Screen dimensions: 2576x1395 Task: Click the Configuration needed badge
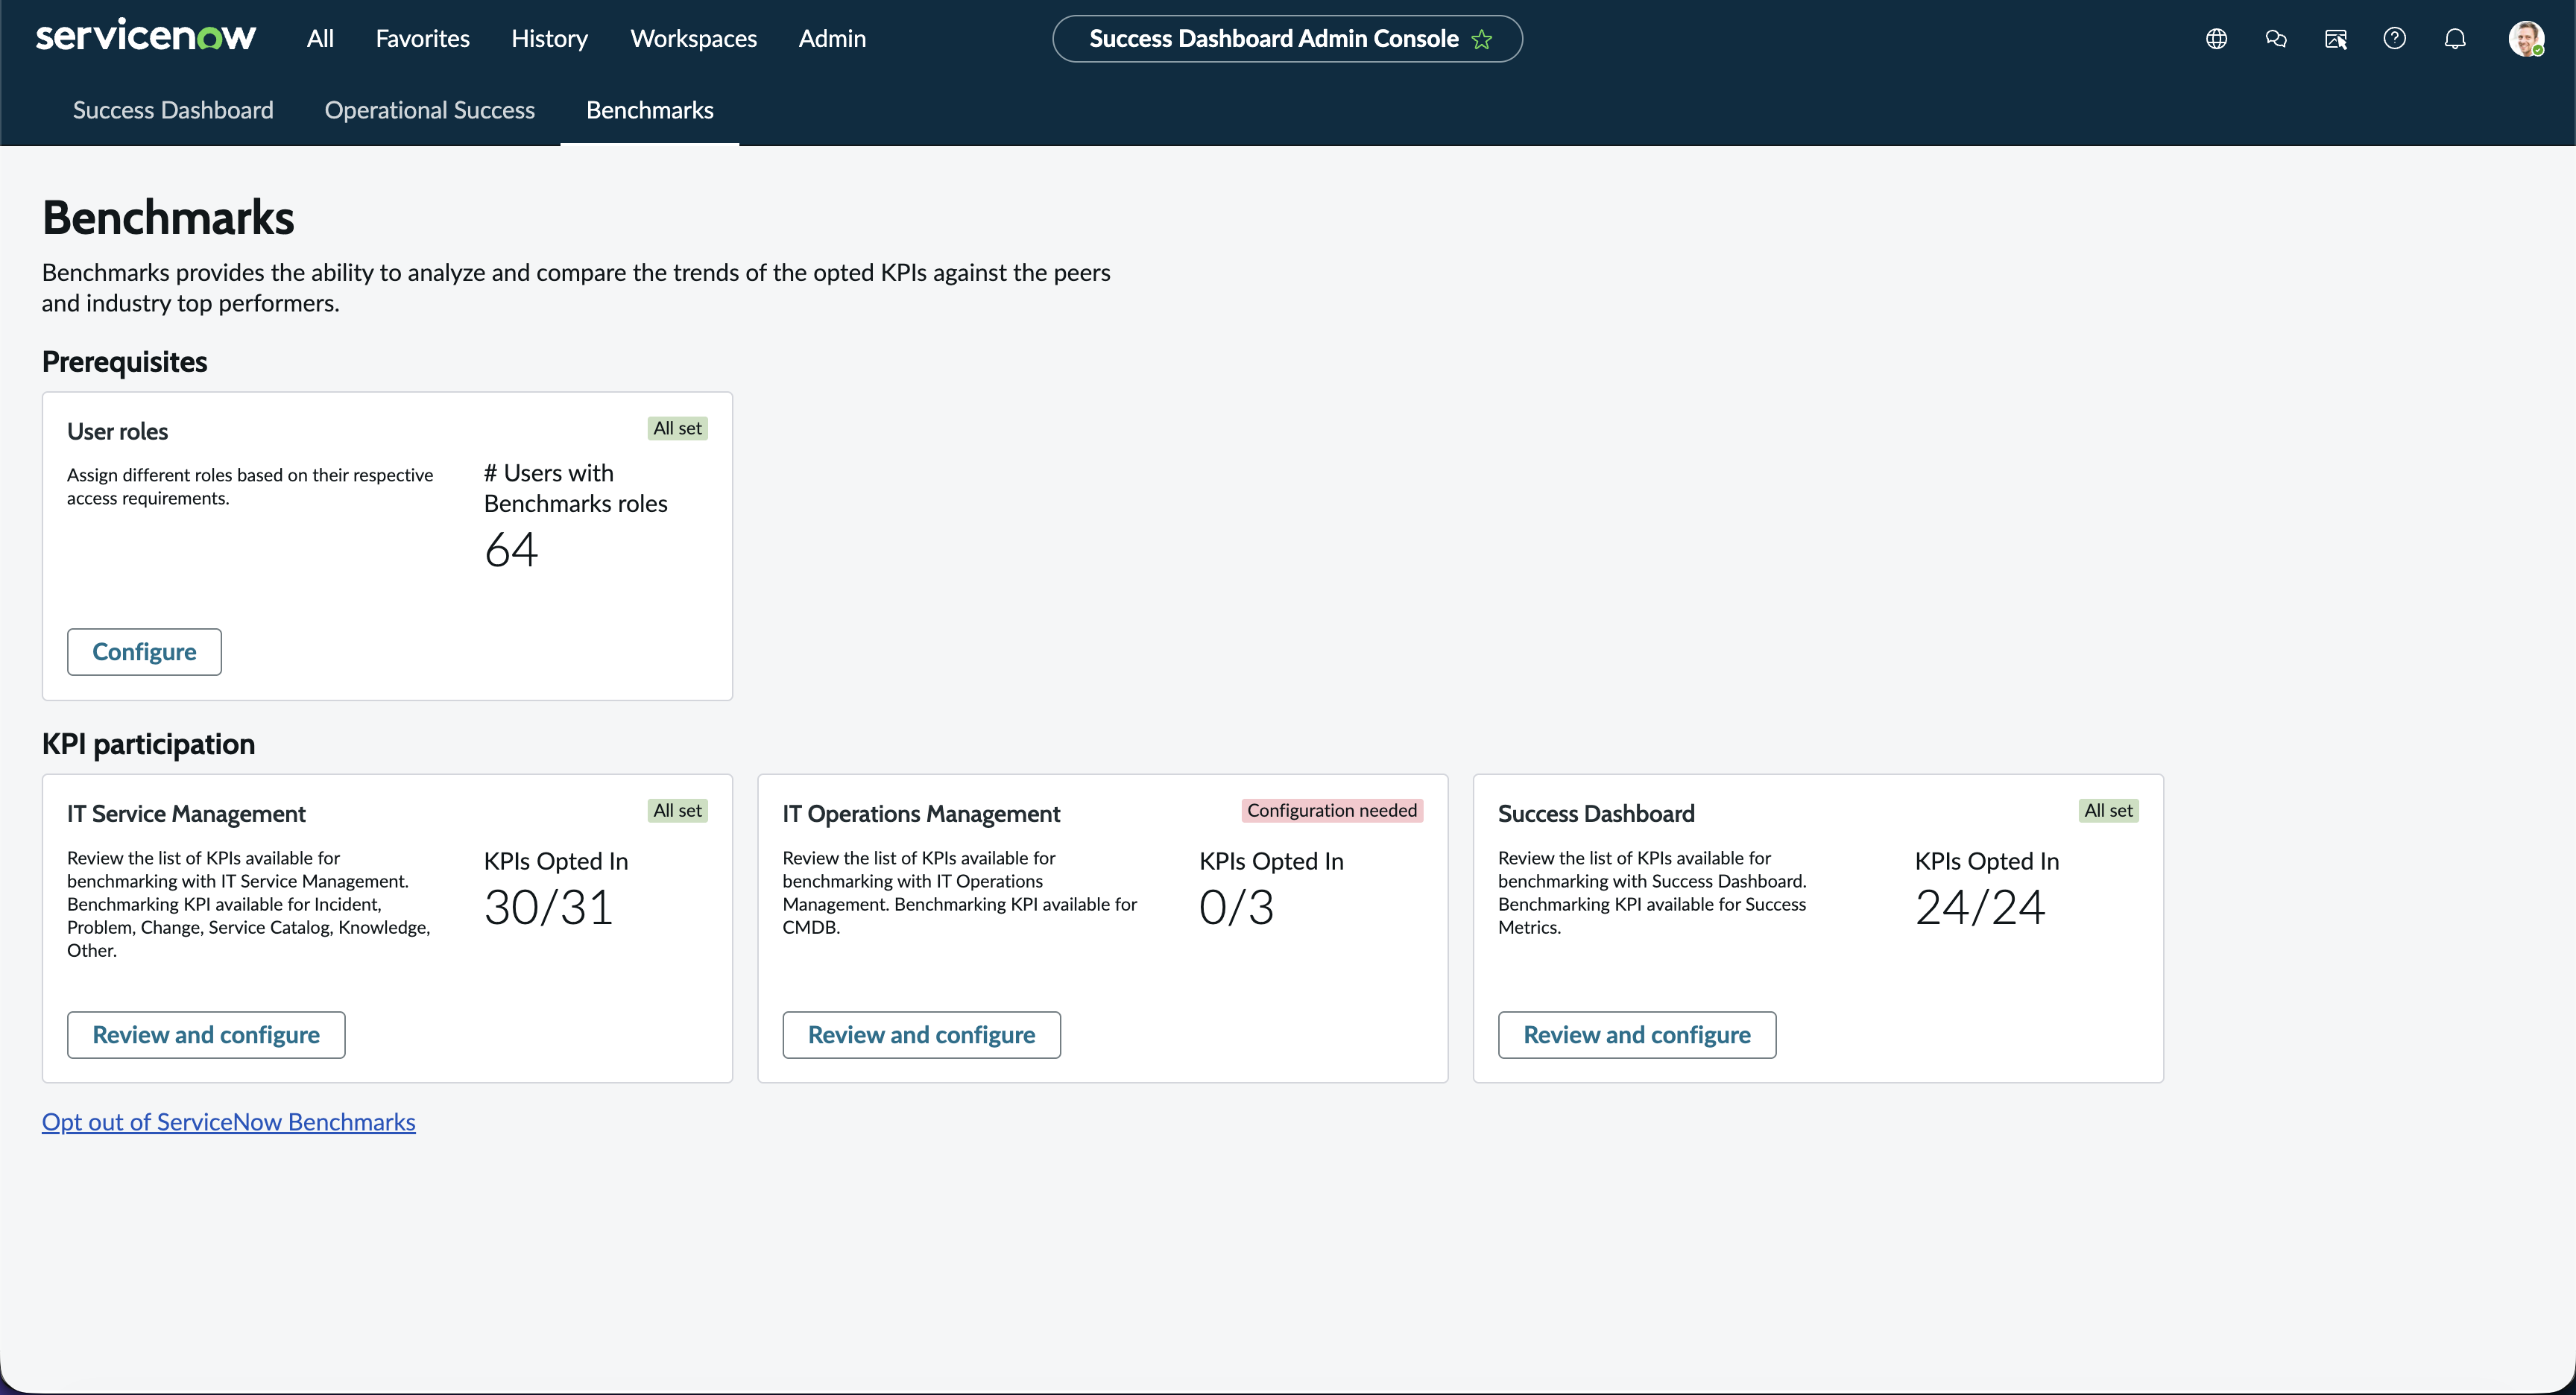1332,811
